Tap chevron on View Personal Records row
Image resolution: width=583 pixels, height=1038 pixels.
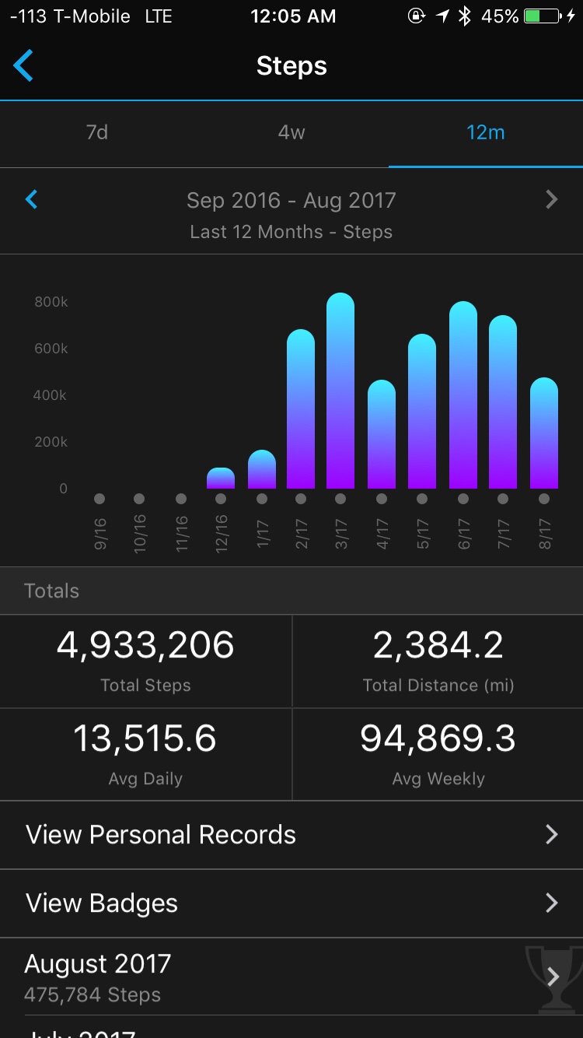(551, 835)
